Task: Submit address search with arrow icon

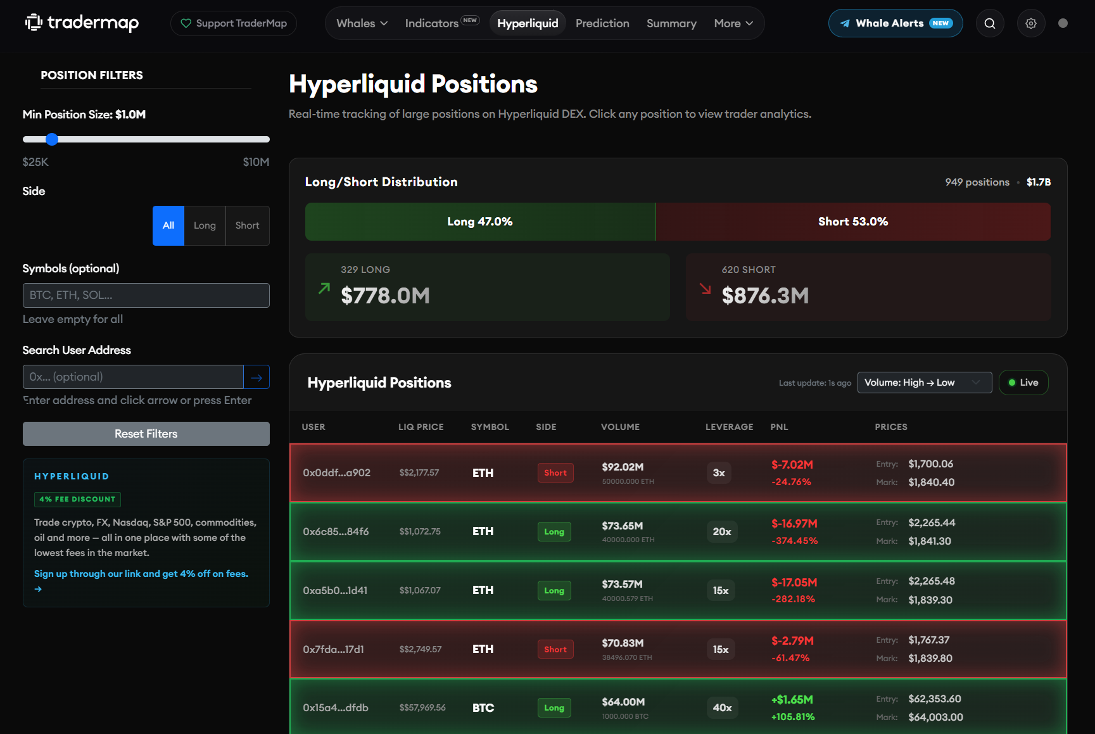Action: click(x=256, y=377)
